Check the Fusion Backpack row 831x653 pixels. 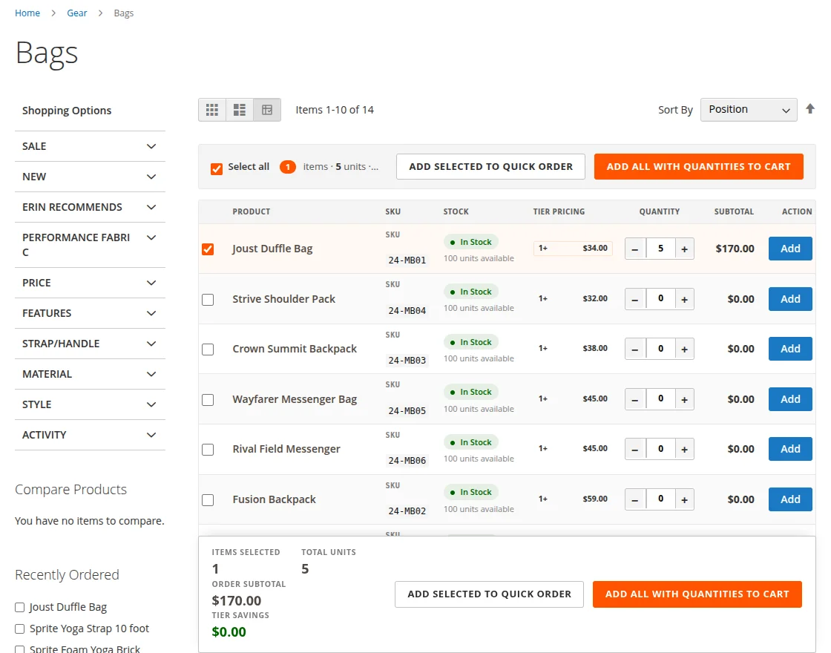(x=208, y=500)
